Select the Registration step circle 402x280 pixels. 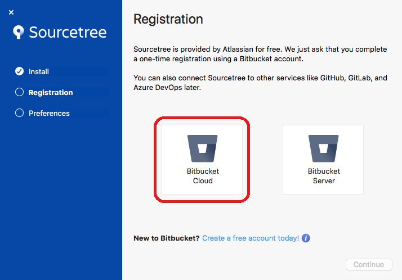19,92
